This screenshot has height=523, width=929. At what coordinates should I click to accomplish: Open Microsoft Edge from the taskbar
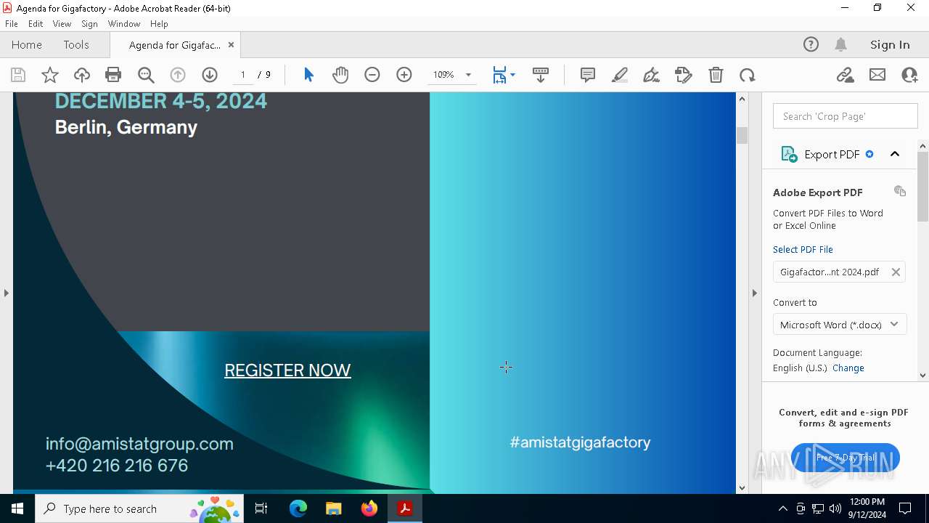(x=298, y=508)
